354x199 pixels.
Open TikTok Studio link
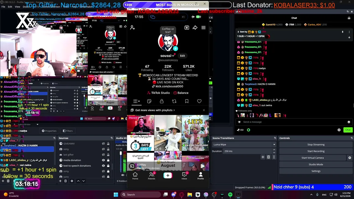click(x=158, y=93)
